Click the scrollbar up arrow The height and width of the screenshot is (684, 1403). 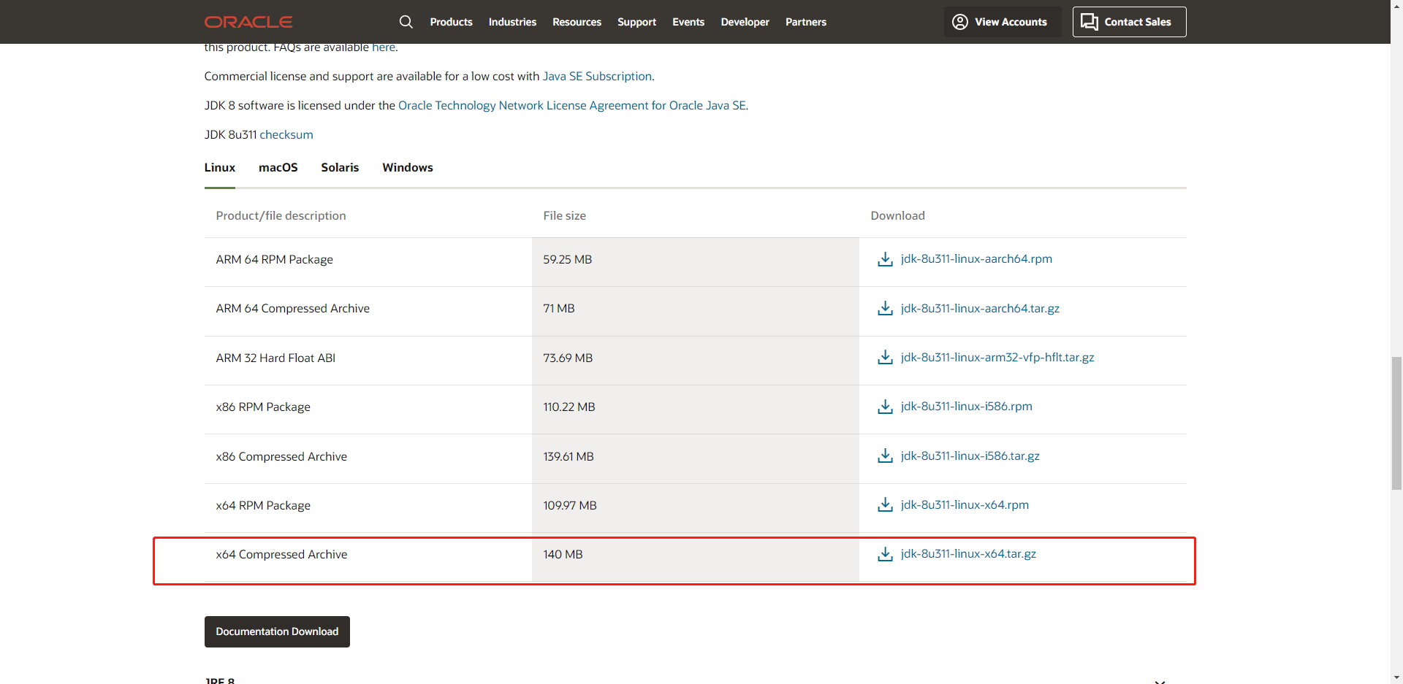pos(1396,7)
